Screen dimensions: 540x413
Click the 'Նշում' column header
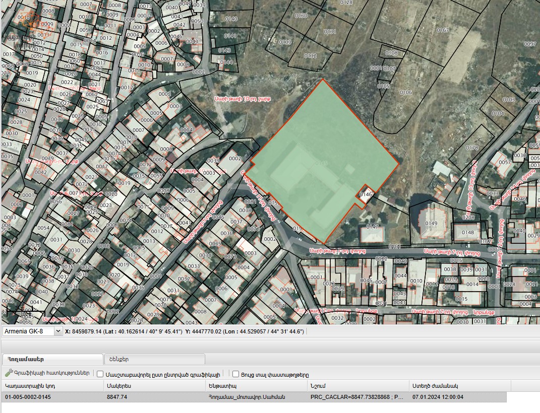319,386
